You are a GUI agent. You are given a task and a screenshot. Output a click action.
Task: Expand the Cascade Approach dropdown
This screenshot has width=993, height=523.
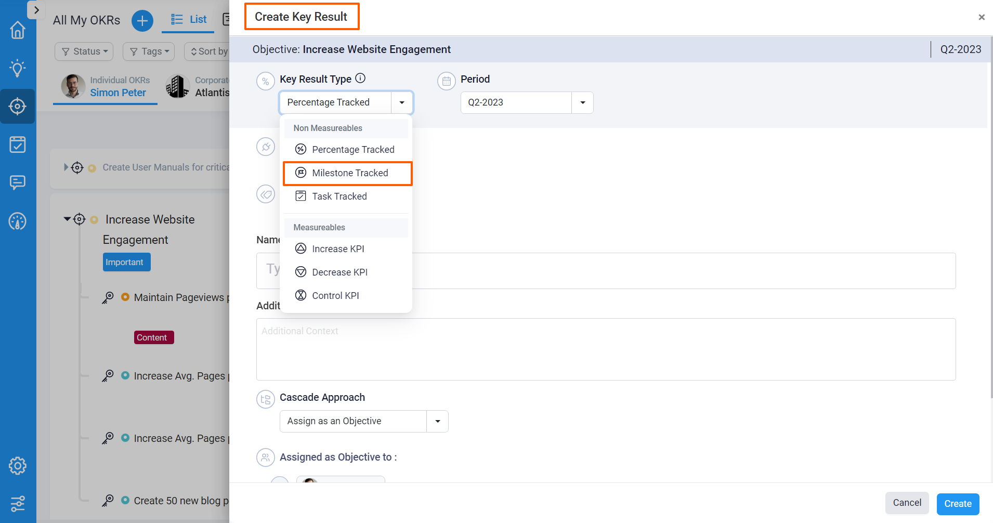(437, 421)
